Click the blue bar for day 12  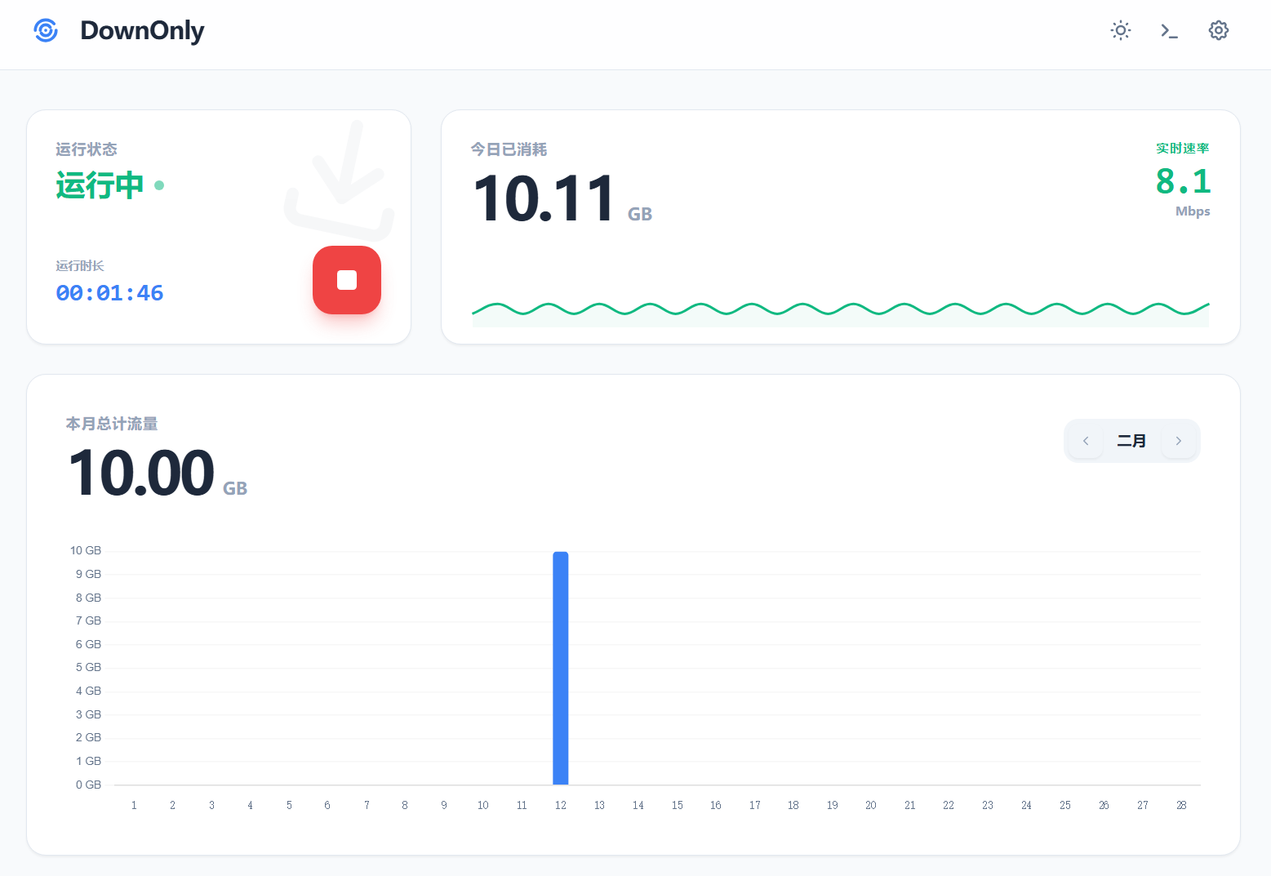pos(561,668)
